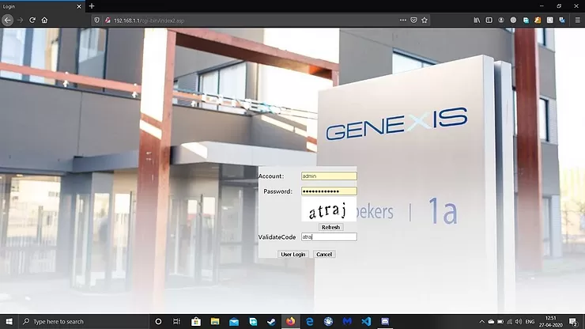Open page actions three-dot menu
Screen dimensions: 585x329
click(402, 20)
